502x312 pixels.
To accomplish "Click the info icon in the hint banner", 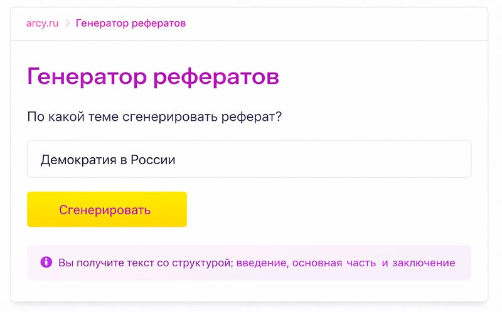I will tap(46, 263).
